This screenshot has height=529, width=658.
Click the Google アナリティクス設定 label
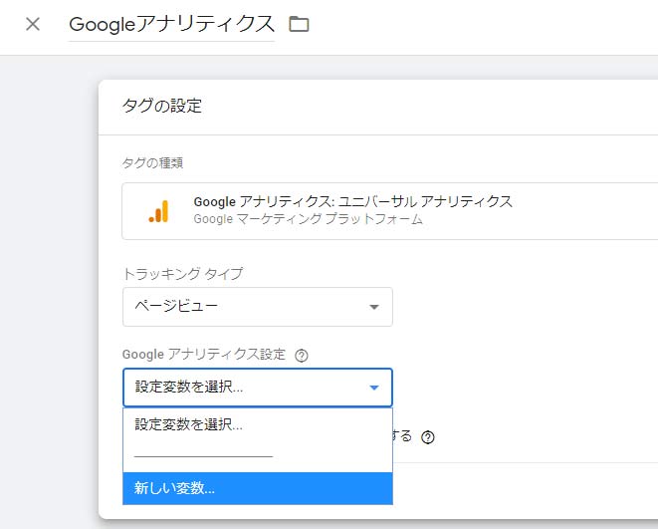[x=204, y=355]
